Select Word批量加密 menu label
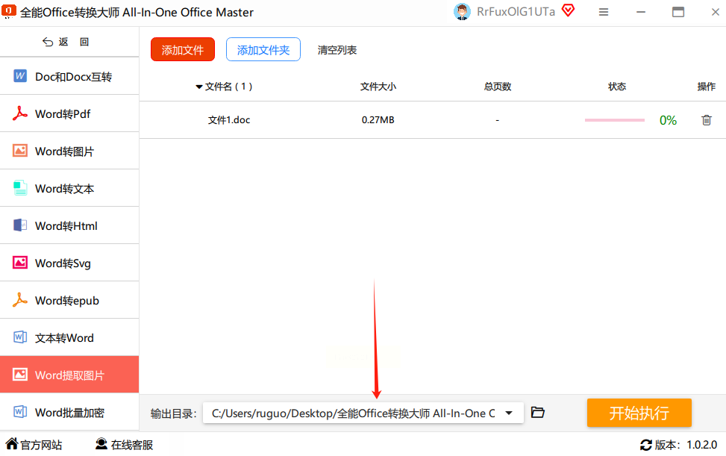 point(70,413)
